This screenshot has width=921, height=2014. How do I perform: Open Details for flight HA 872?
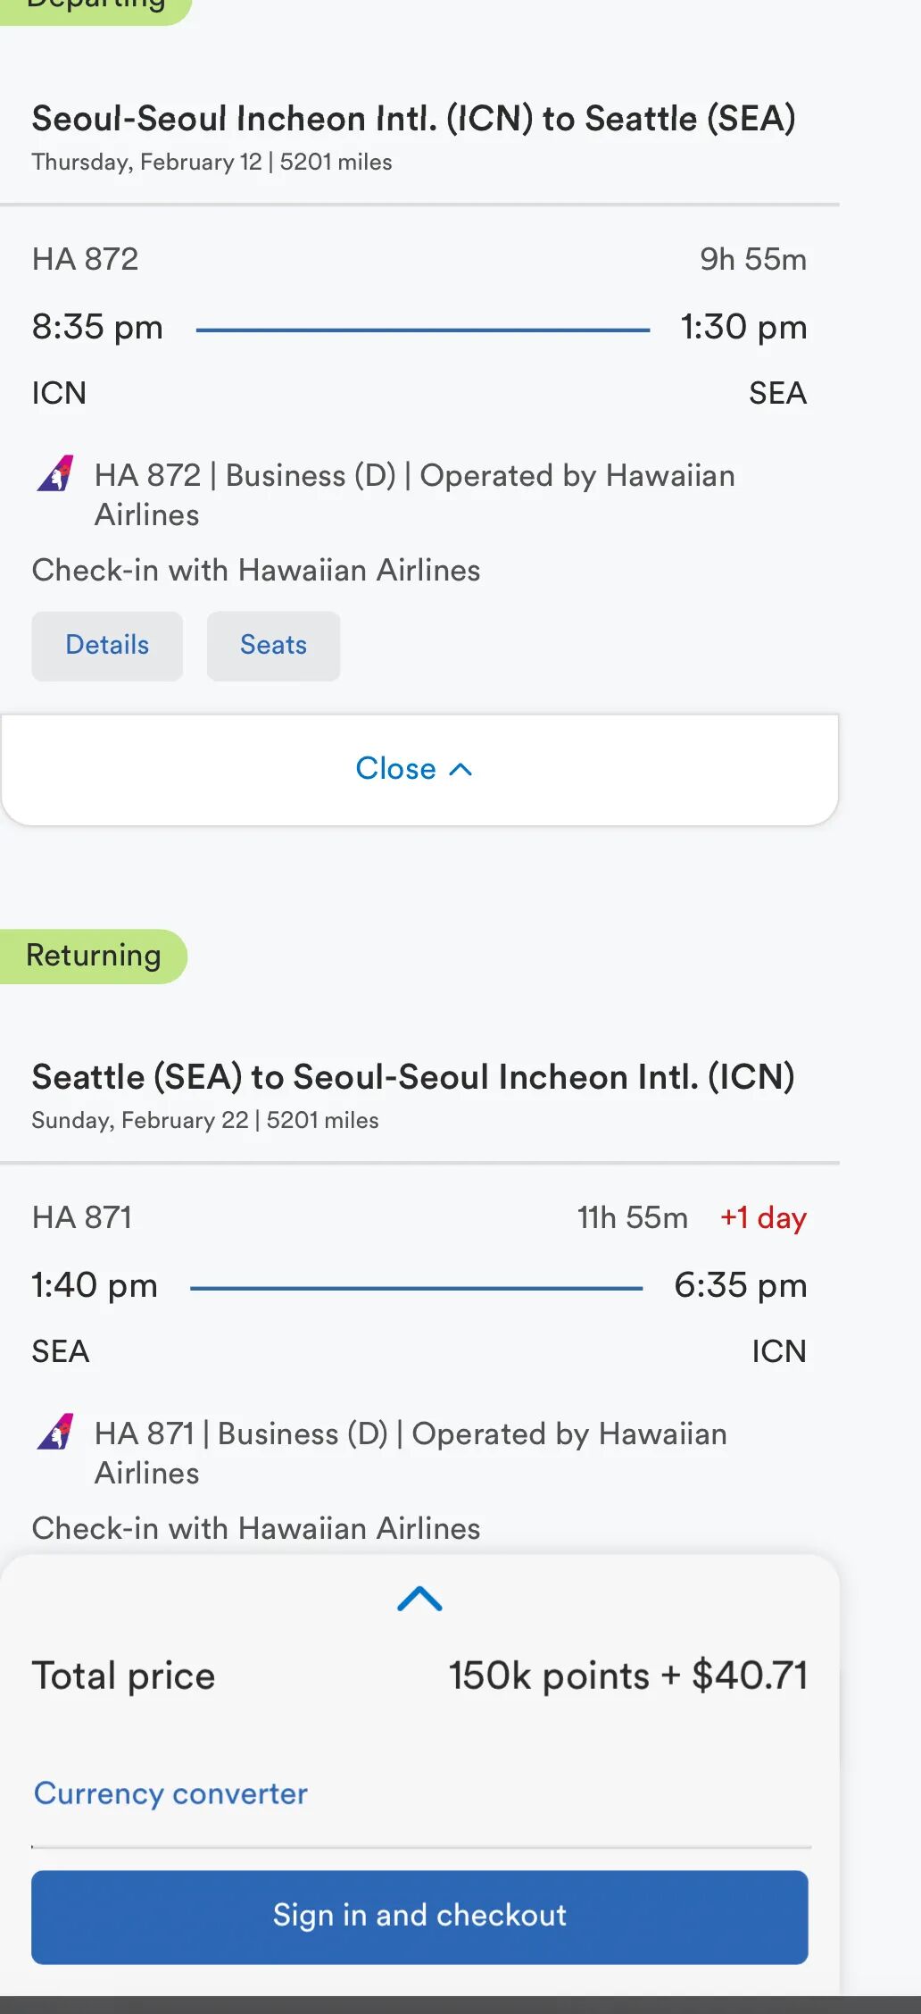(107, 646)
